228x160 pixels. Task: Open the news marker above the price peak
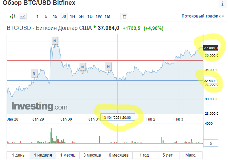[x=54, y=41]
